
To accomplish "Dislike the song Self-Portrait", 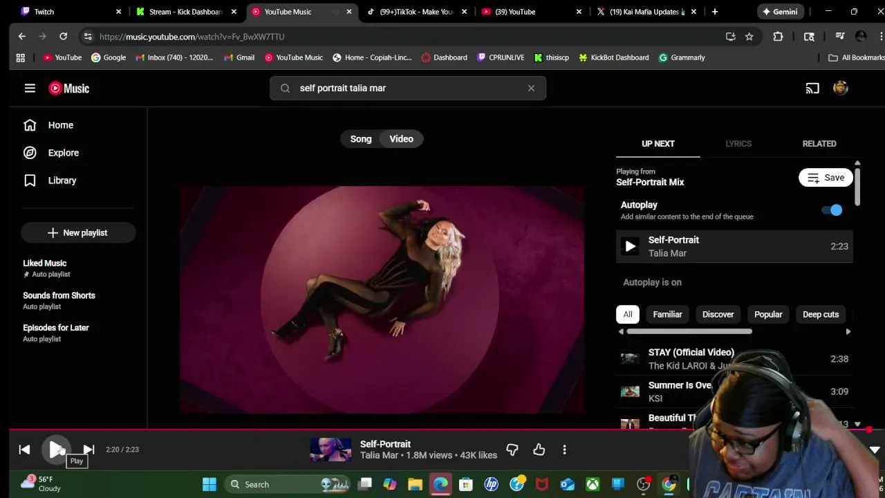I will [x=512, y=450].
